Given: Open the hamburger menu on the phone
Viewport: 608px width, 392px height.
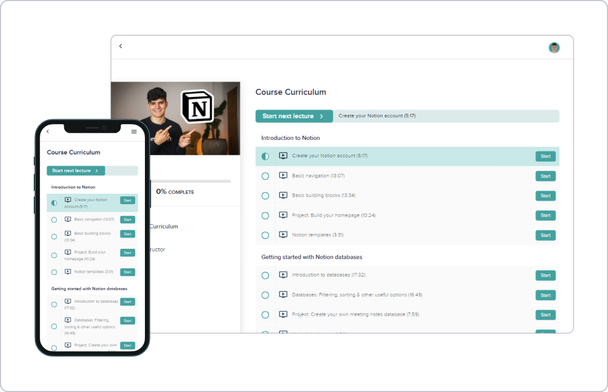Looking at the screenshot, I should (x=134, y=132).
